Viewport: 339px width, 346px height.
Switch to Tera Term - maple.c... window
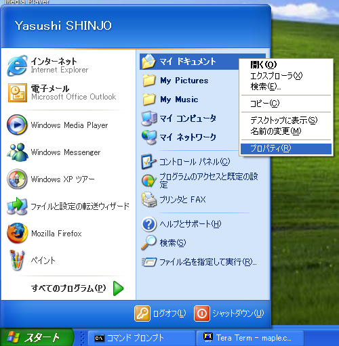tap(250, 338)
